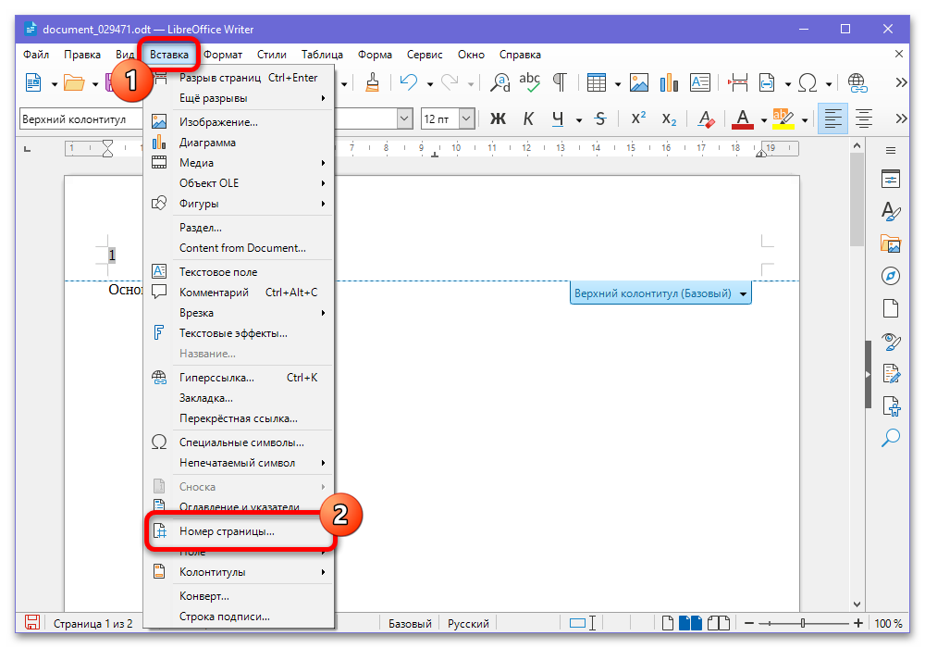Click the zoom slider handle
925x648 pixels.
pos(803,623)
